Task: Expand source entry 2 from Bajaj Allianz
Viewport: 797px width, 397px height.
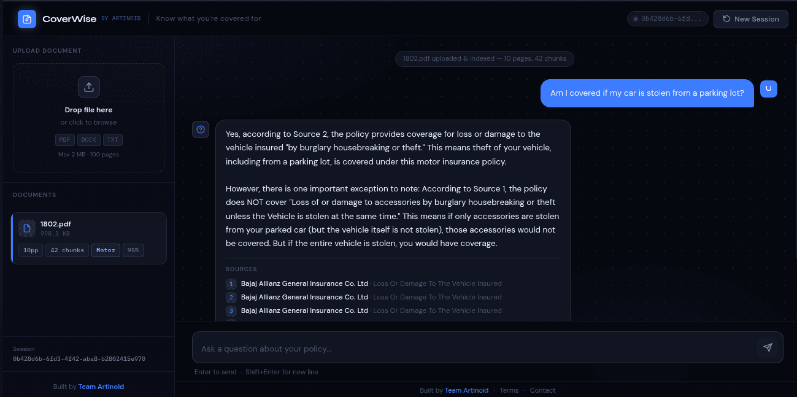Action: coord(371,297)
